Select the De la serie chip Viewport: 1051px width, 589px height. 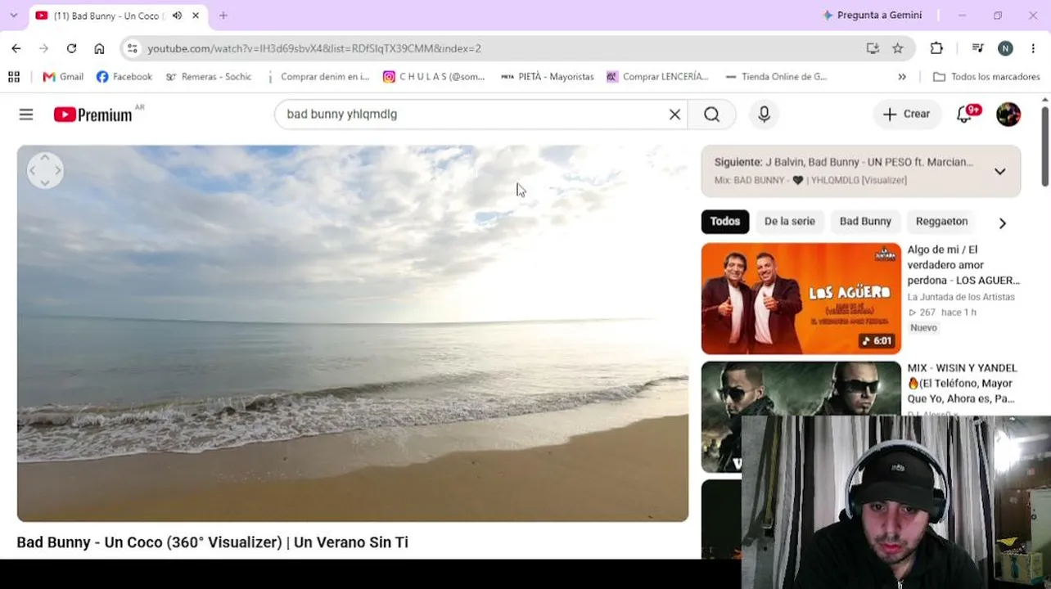pos(790,222)
